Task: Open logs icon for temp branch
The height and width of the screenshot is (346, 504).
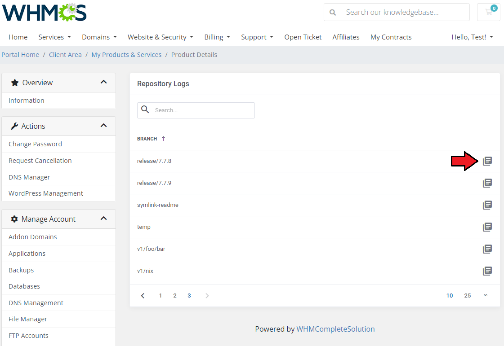Action: (487, 227)
